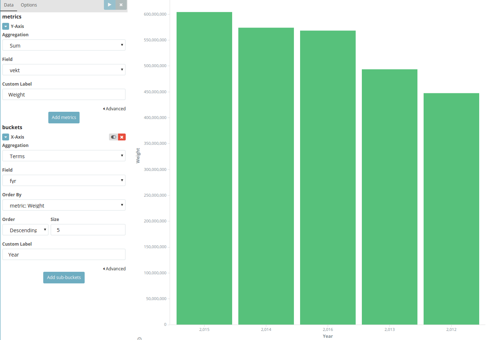Open the Order dropdown arrow

(x=44, y=230)
